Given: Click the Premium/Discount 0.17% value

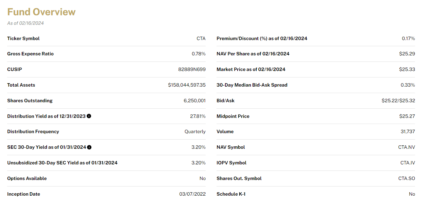Looking at the screenshot, I should click(409, 38).
